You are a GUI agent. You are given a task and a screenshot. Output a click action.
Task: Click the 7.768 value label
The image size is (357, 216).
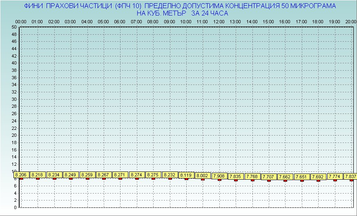click(252, 177)
